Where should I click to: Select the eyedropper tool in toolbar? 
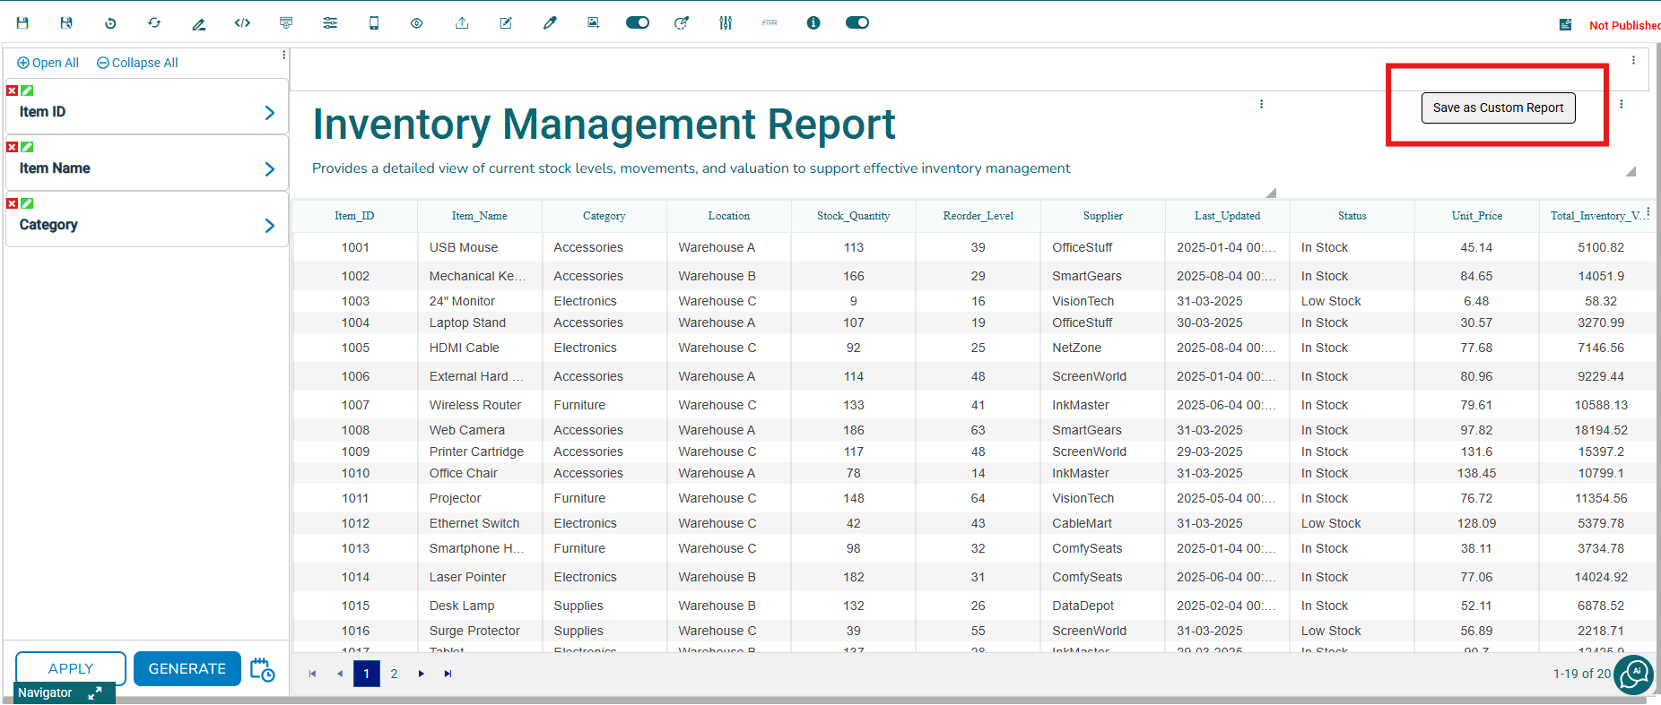click(x=550, y=23)
